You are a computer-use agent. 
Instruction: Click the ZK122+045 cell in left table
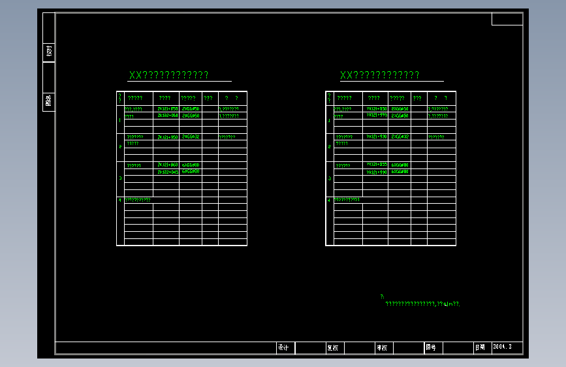pos(168,172)
